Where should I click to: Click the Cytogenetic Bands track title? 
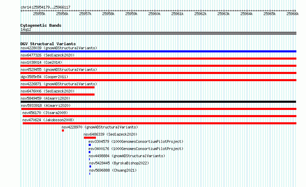click(x=41, y=25)
